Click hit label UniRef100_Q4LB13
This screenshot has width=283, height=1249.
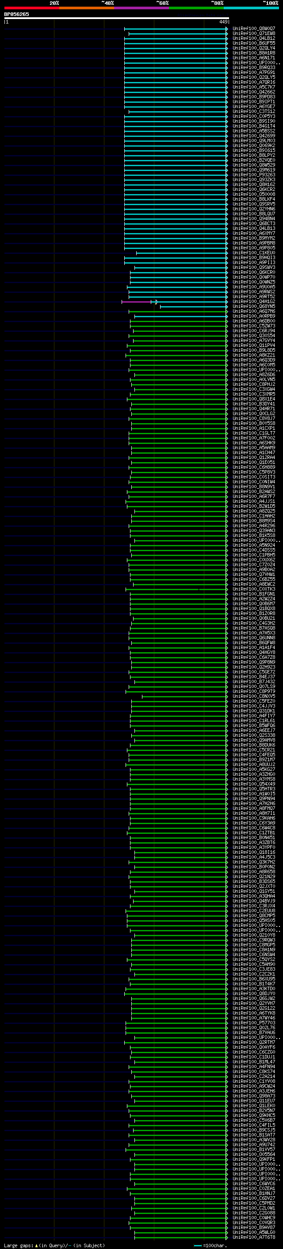pyautogui.click(x=253, y=228)
